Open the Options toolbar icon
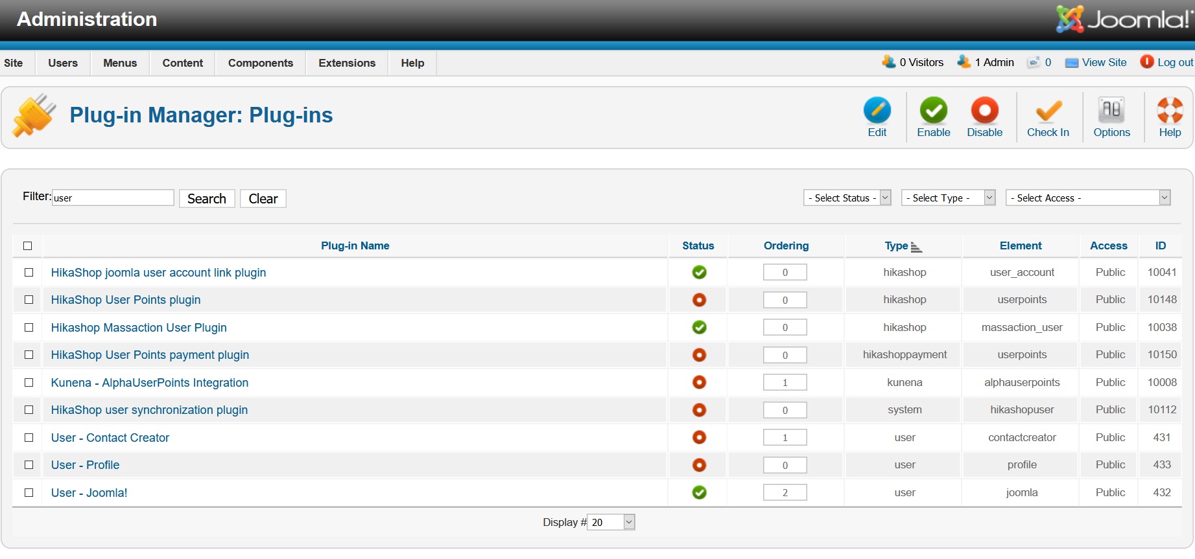 (1111, 110)
